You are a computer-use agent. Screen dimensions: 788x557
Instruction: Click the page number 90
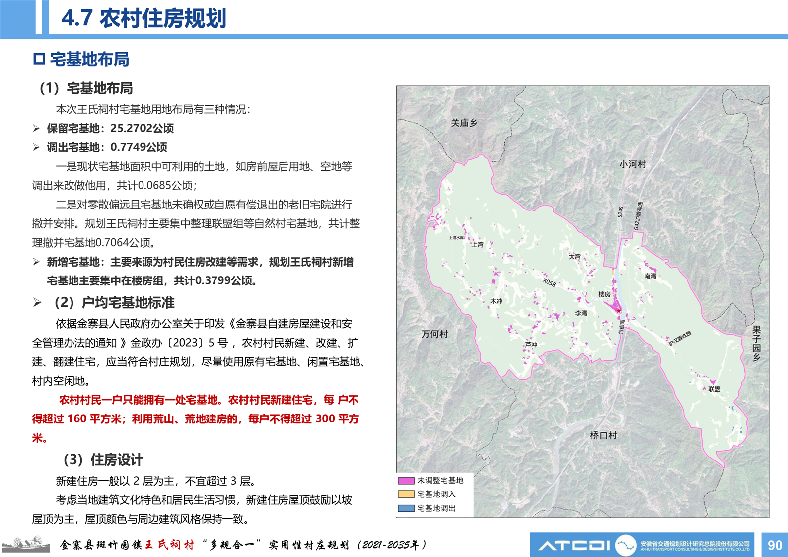pyautogui.click(x=775, y=545)
